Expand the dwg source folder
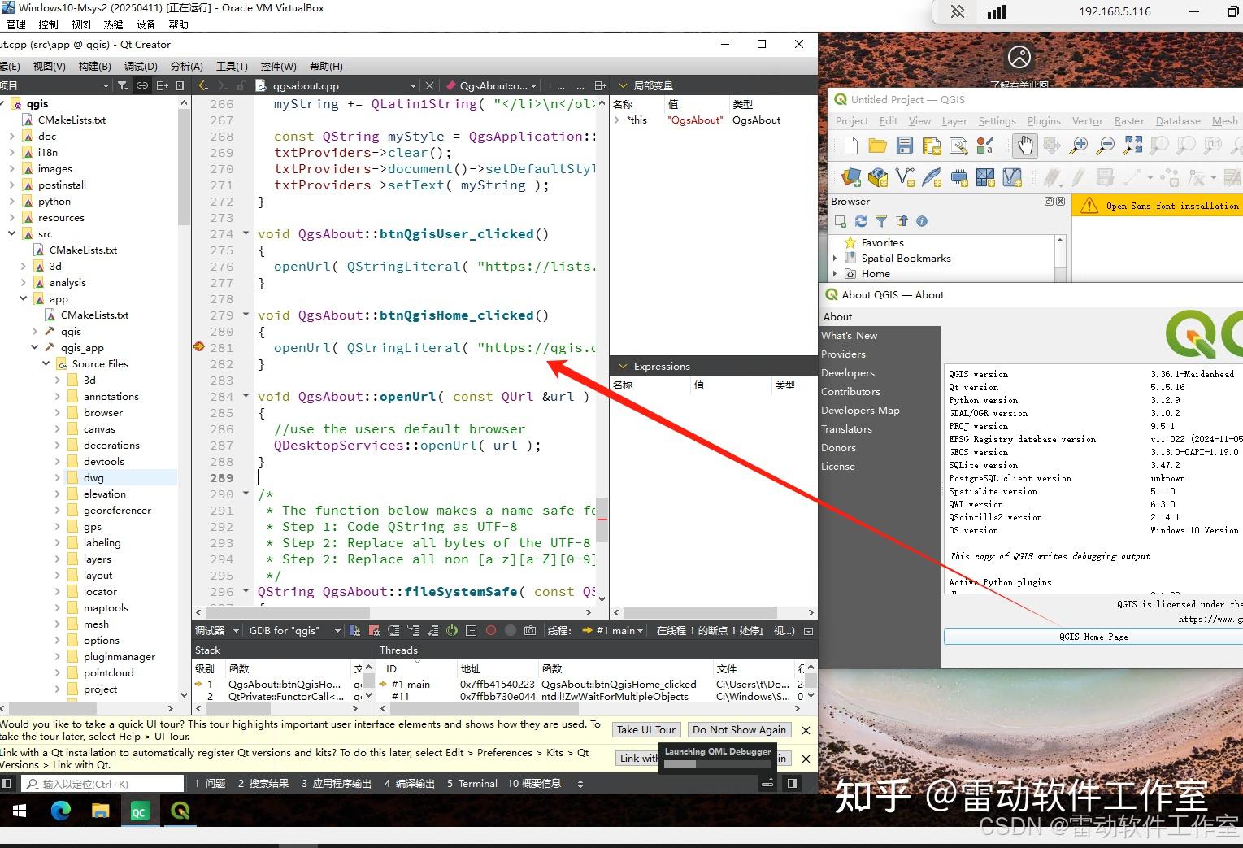Viewport: 1243px width, 848px height. pos(58,478)
